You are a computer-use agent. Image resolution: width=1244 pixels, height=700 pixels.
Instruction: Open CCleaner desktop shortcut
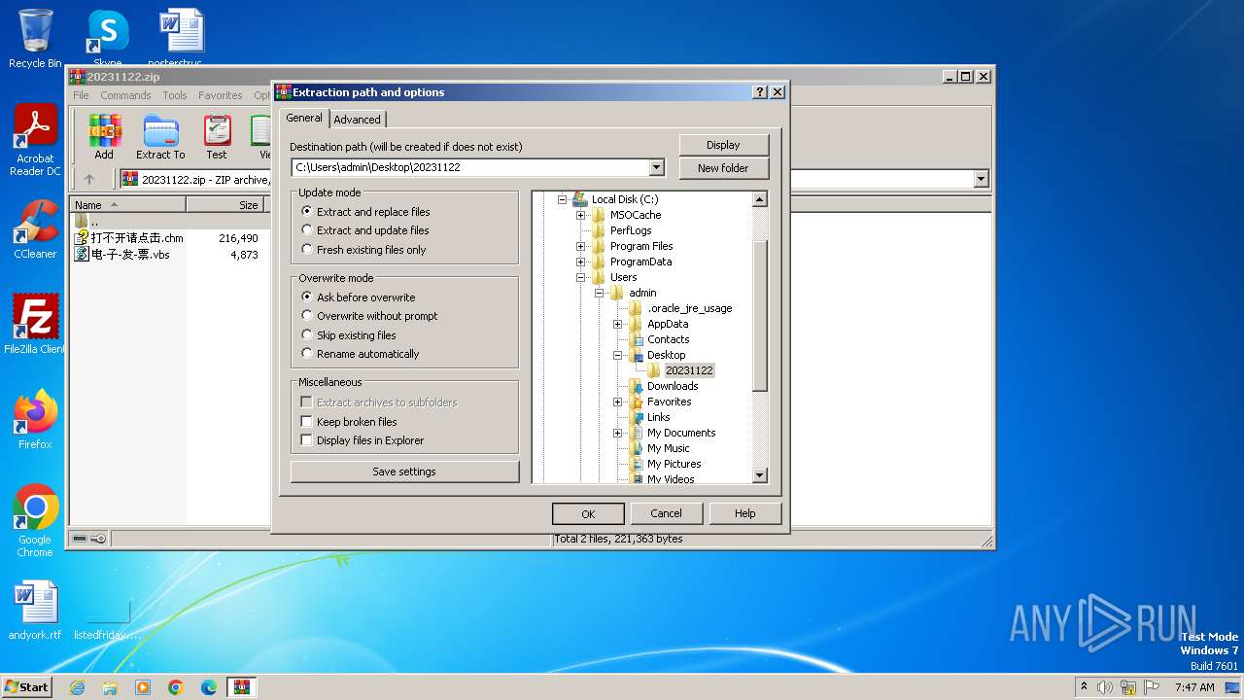tap(35, 229)
